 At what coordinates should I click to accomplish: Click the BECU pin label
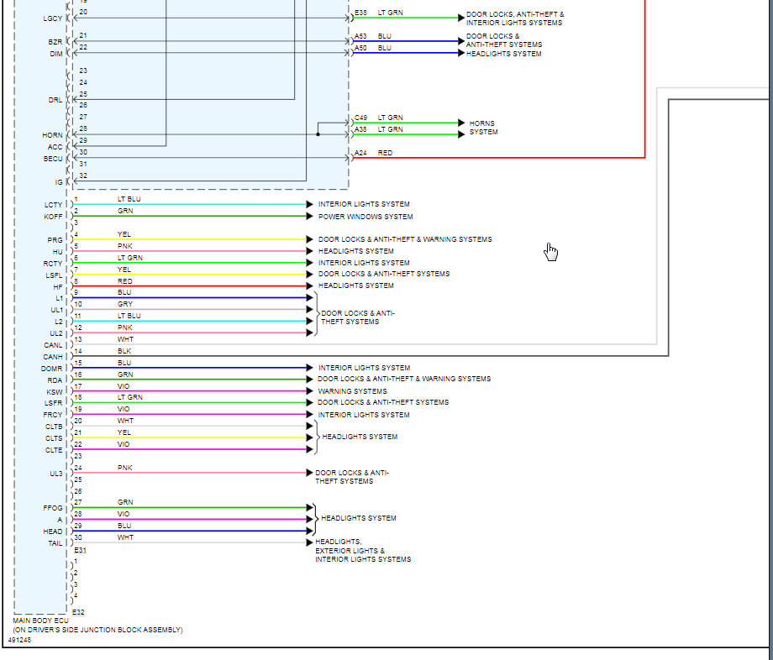[53, 159]
